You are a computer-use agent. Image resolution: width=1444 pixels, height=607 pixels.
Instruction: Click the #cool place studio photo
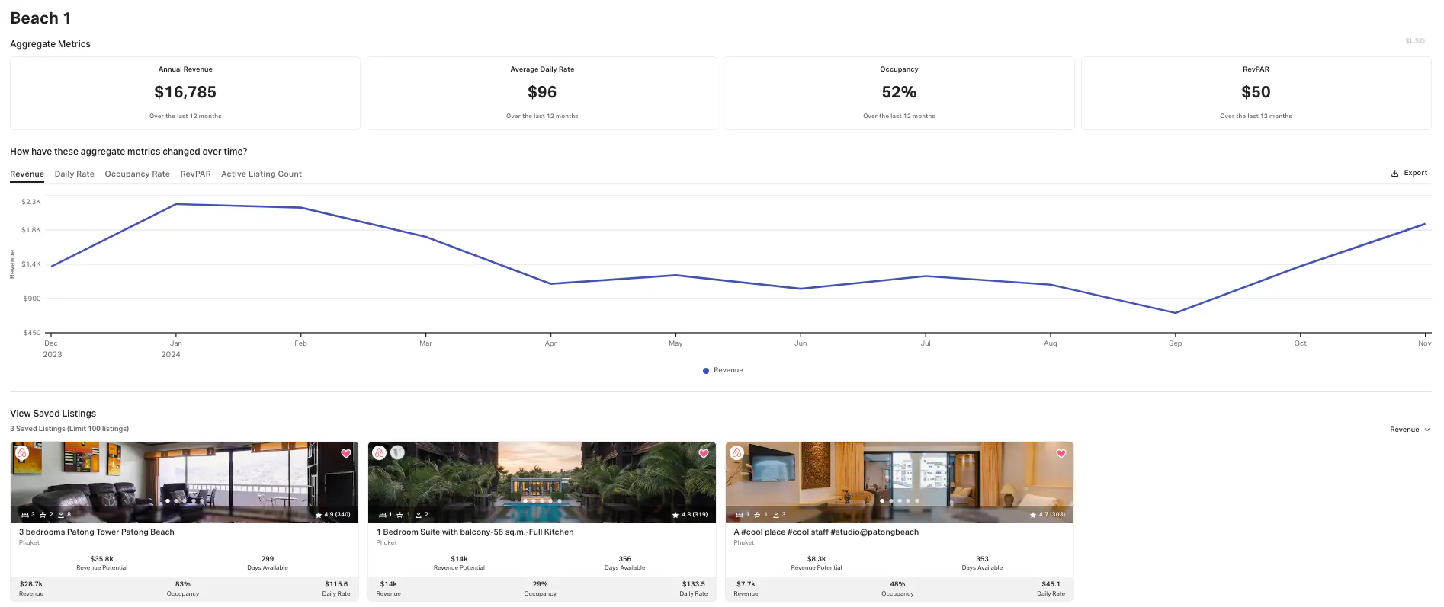[900, 482]
